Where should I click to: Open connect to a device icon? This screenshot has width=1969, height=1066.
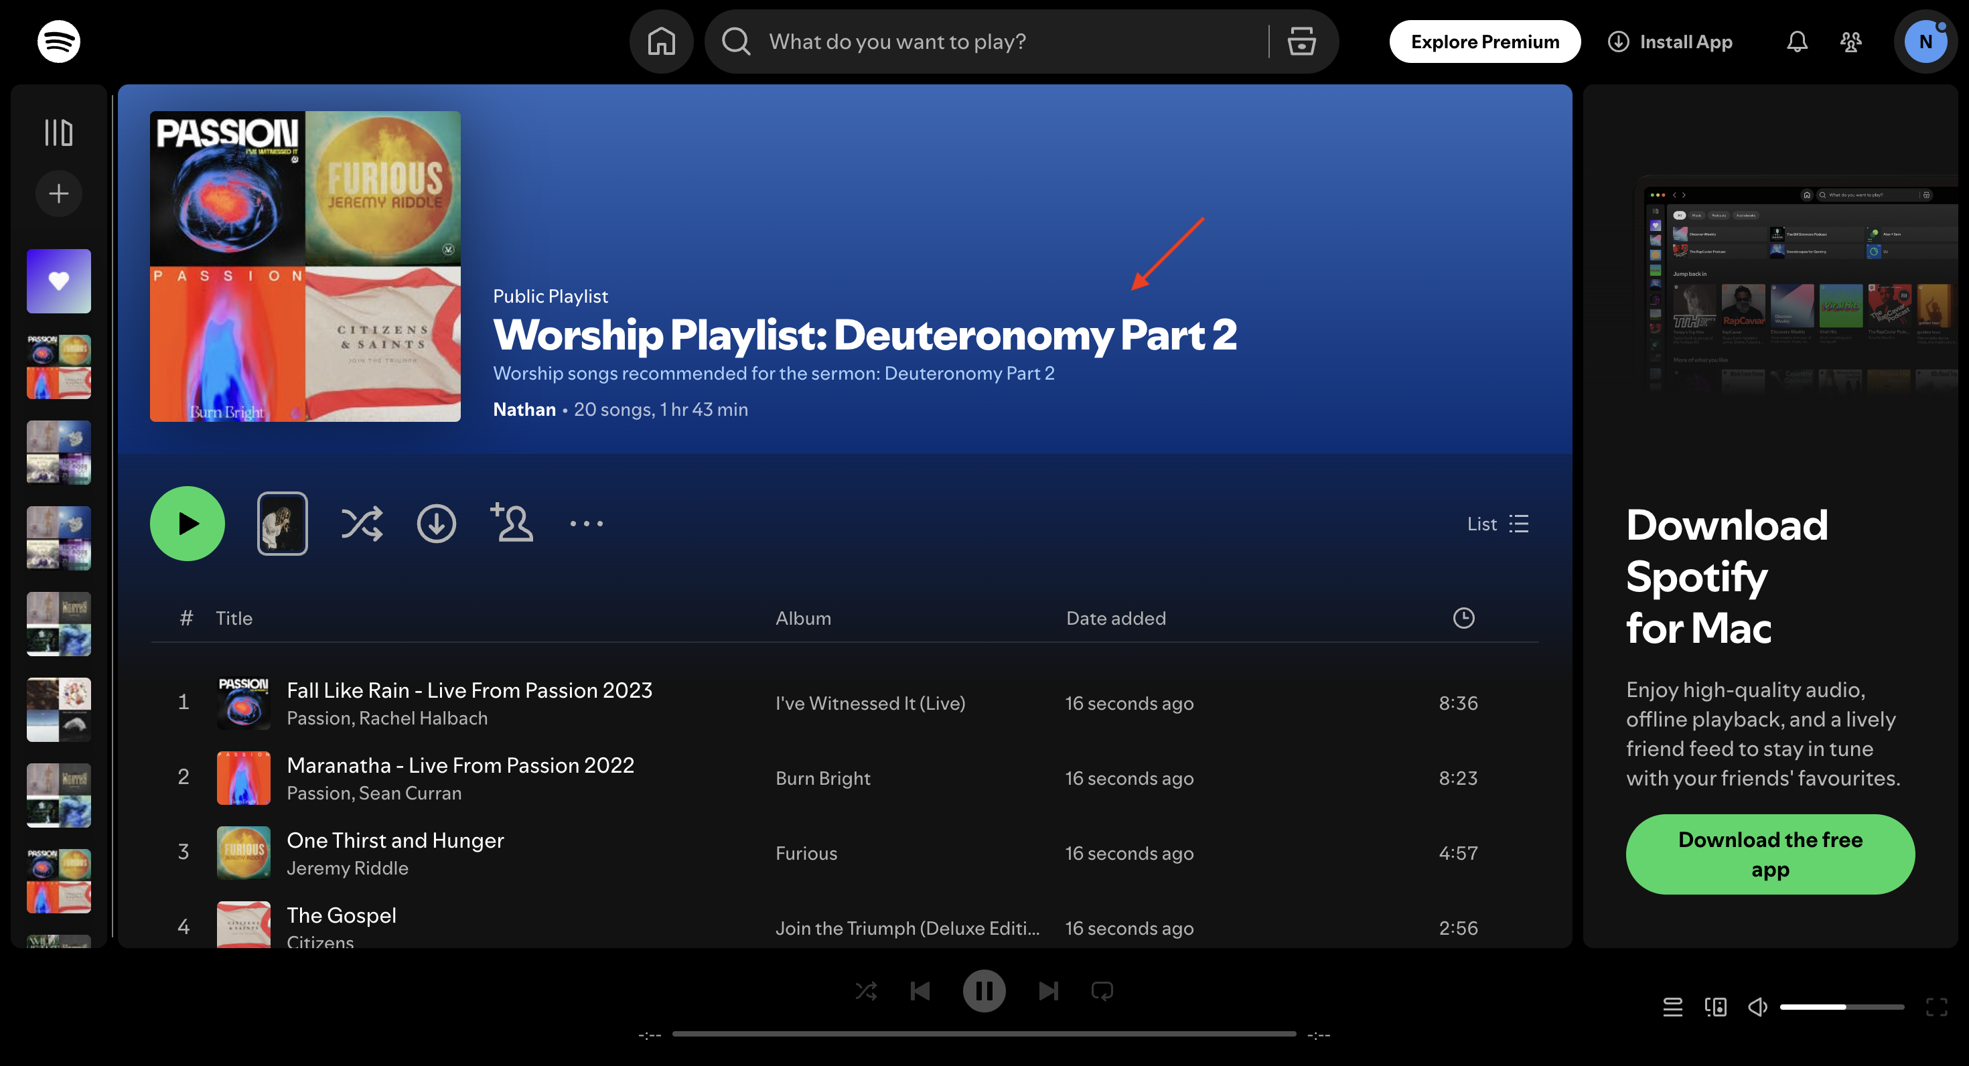click(1715, 1007)
